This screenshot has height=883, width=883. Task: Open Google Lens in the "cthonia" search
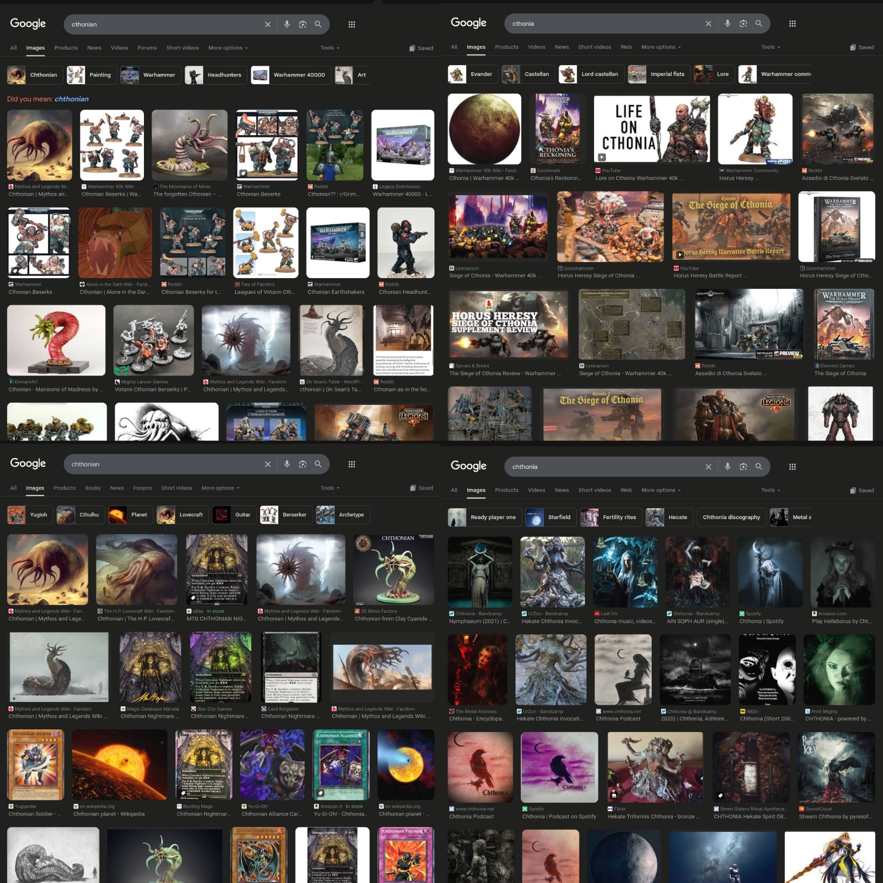pyautogui.click(x=743, y=24)
